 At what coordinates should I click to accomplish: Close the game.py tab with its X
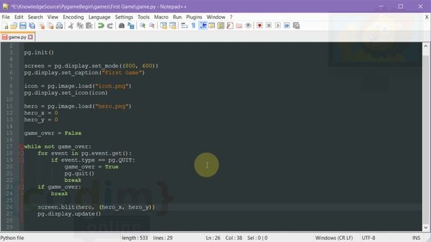click(30, 37)
